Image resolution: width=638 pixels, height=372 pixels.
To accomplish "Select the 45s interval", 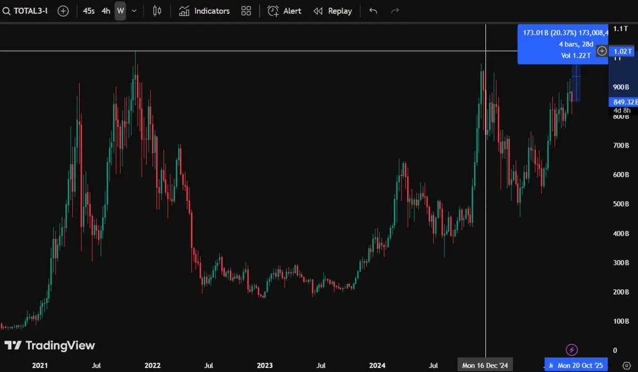I will pos(89,11).
